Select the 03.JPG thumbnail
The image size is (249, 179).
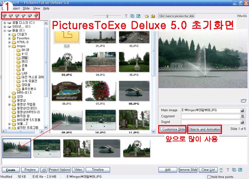[x=67, y=62]
